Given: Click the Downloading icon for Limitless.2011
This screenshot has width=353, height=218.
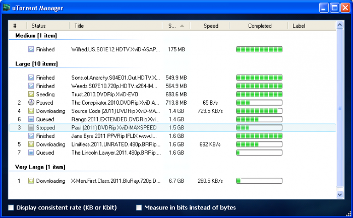Looking at the screenshot, I should [31, 144].
